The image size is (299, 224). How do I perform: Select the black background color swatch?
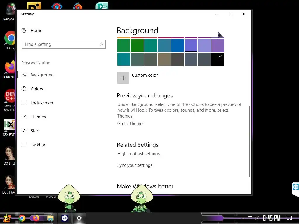point(218,59)
